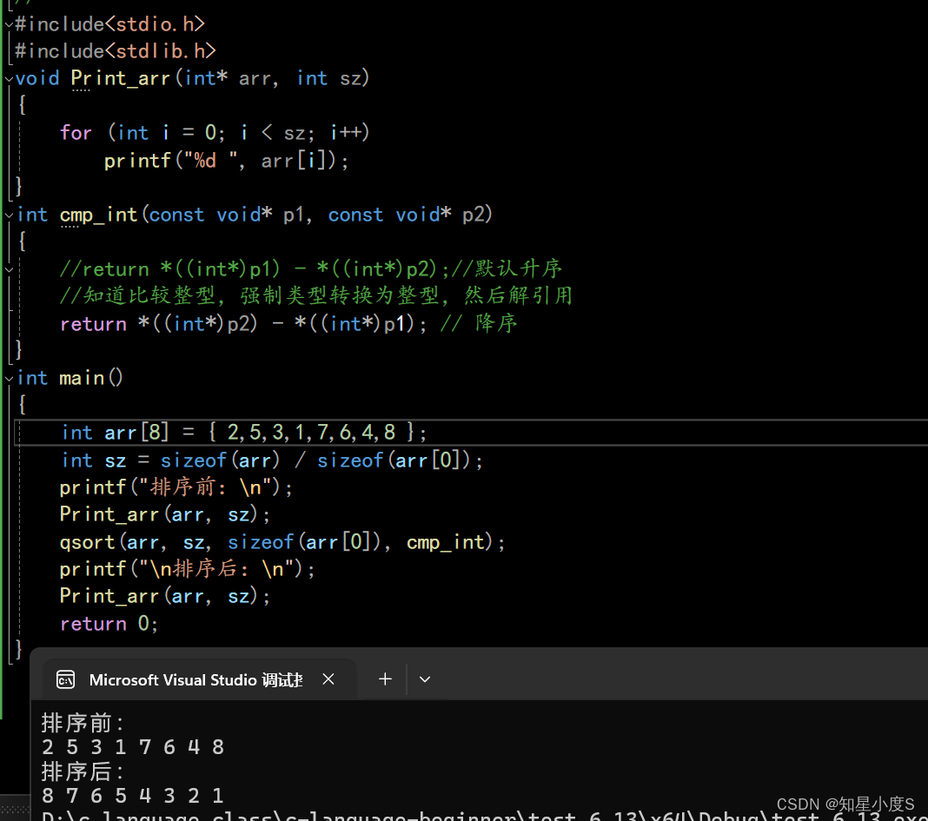Click the int main() declaration

70,378
